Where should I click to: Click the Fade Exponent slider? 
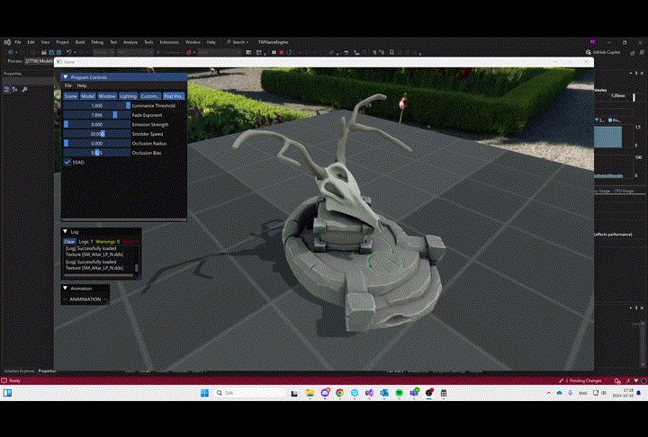point(96,115)
